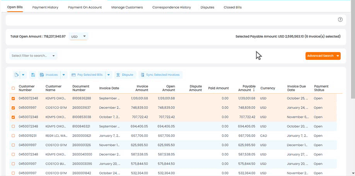Open the help question mark icon
The height and width of the screenshot is (176, 355).
coord(340,20)
